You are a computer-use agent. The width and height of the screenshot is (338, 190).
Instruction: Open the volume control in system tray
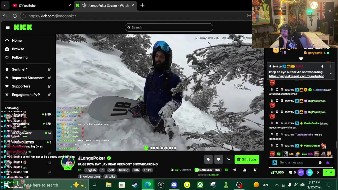296,185
